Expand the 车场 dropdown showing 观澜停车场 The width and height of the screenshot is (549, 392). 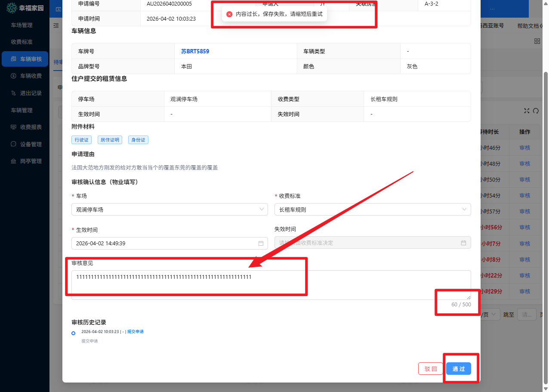point(170,210)
